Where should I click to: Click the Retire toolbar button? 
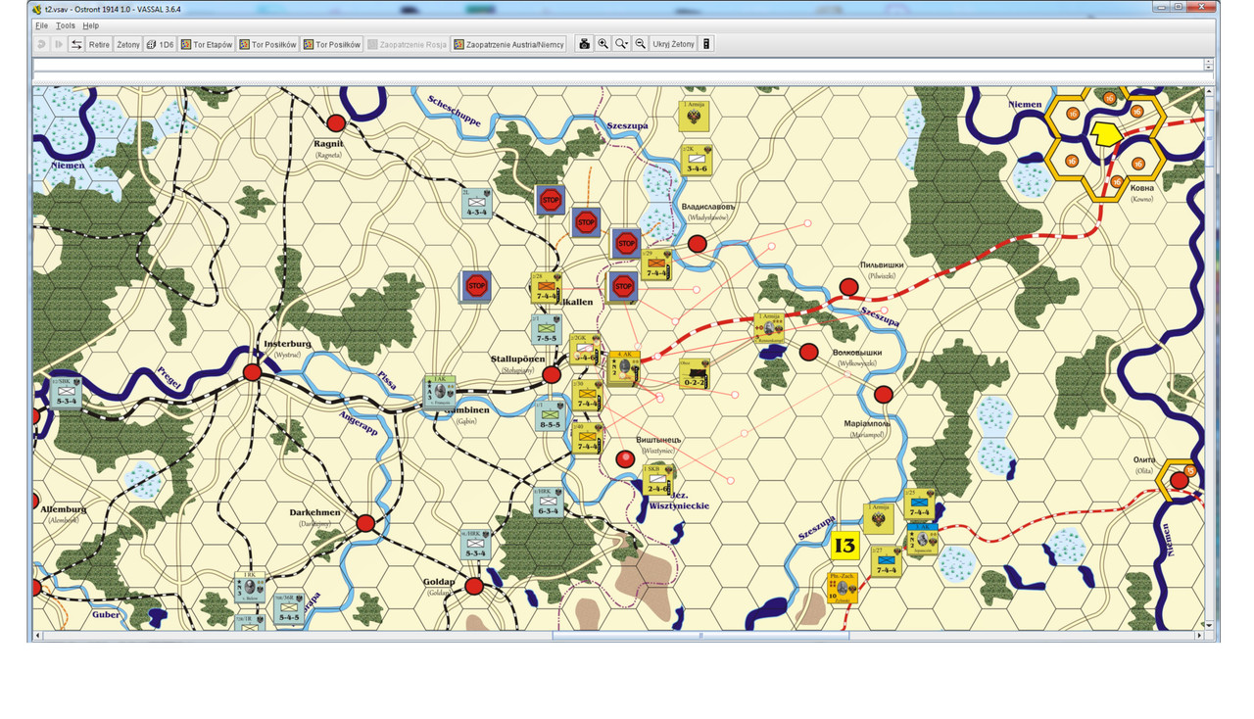click(99, 44)
